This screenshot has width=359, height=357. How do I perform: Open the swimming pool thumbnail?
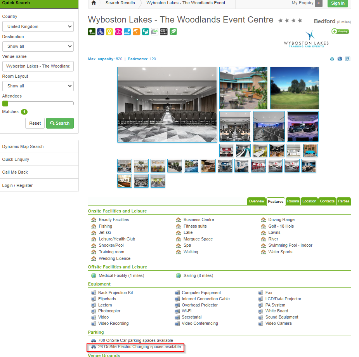click(191, 166)
